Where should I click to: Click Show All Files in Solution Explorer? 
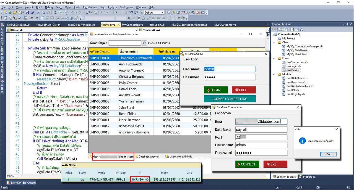coord(281,29)
